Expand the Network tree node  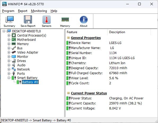(9, 69)
